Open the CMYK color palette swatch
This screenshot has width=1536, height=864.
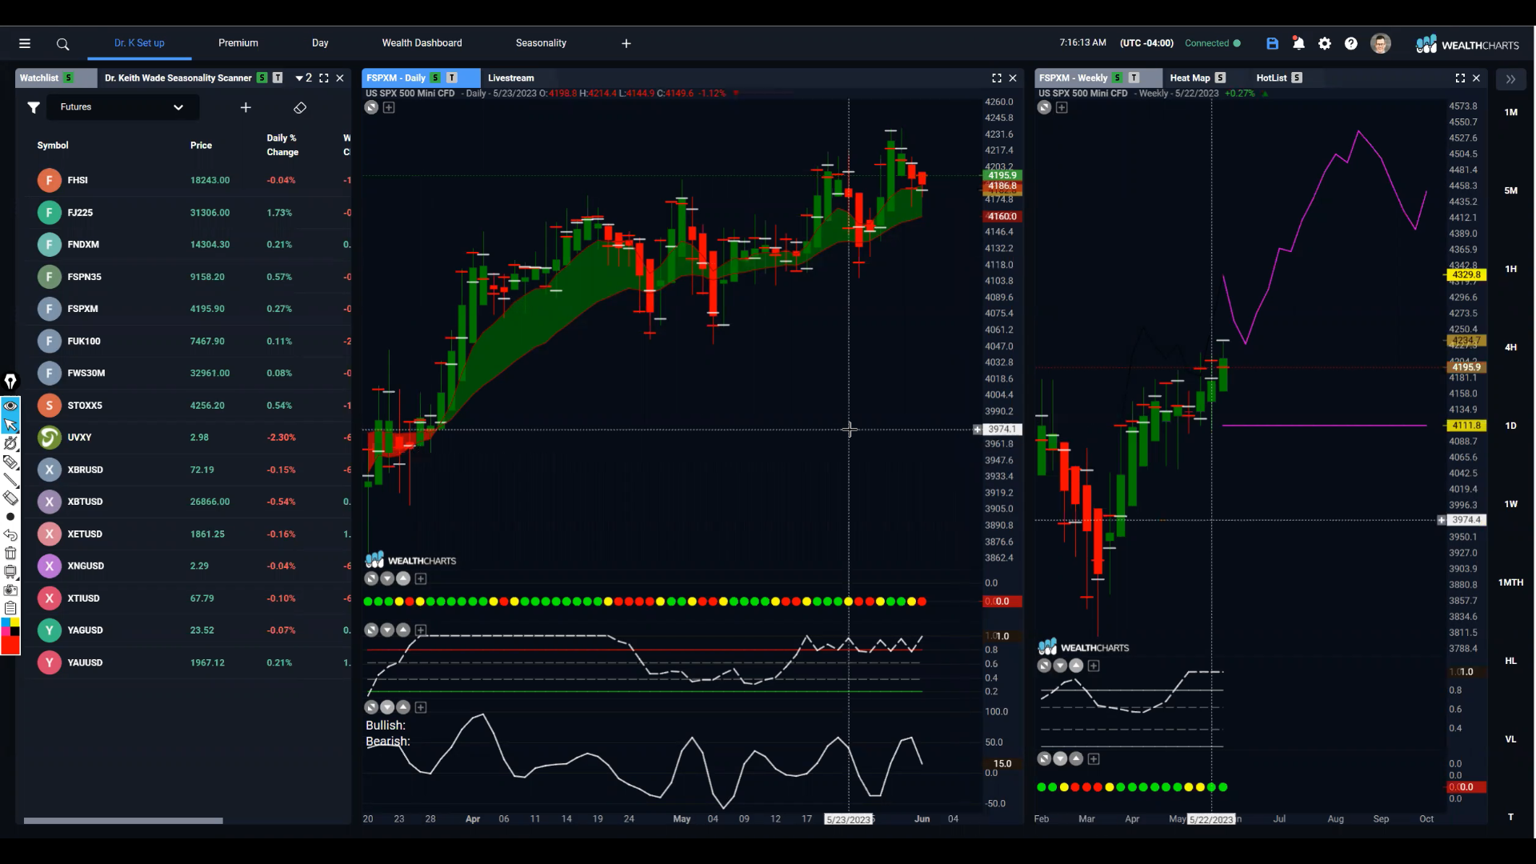(10, 627)
